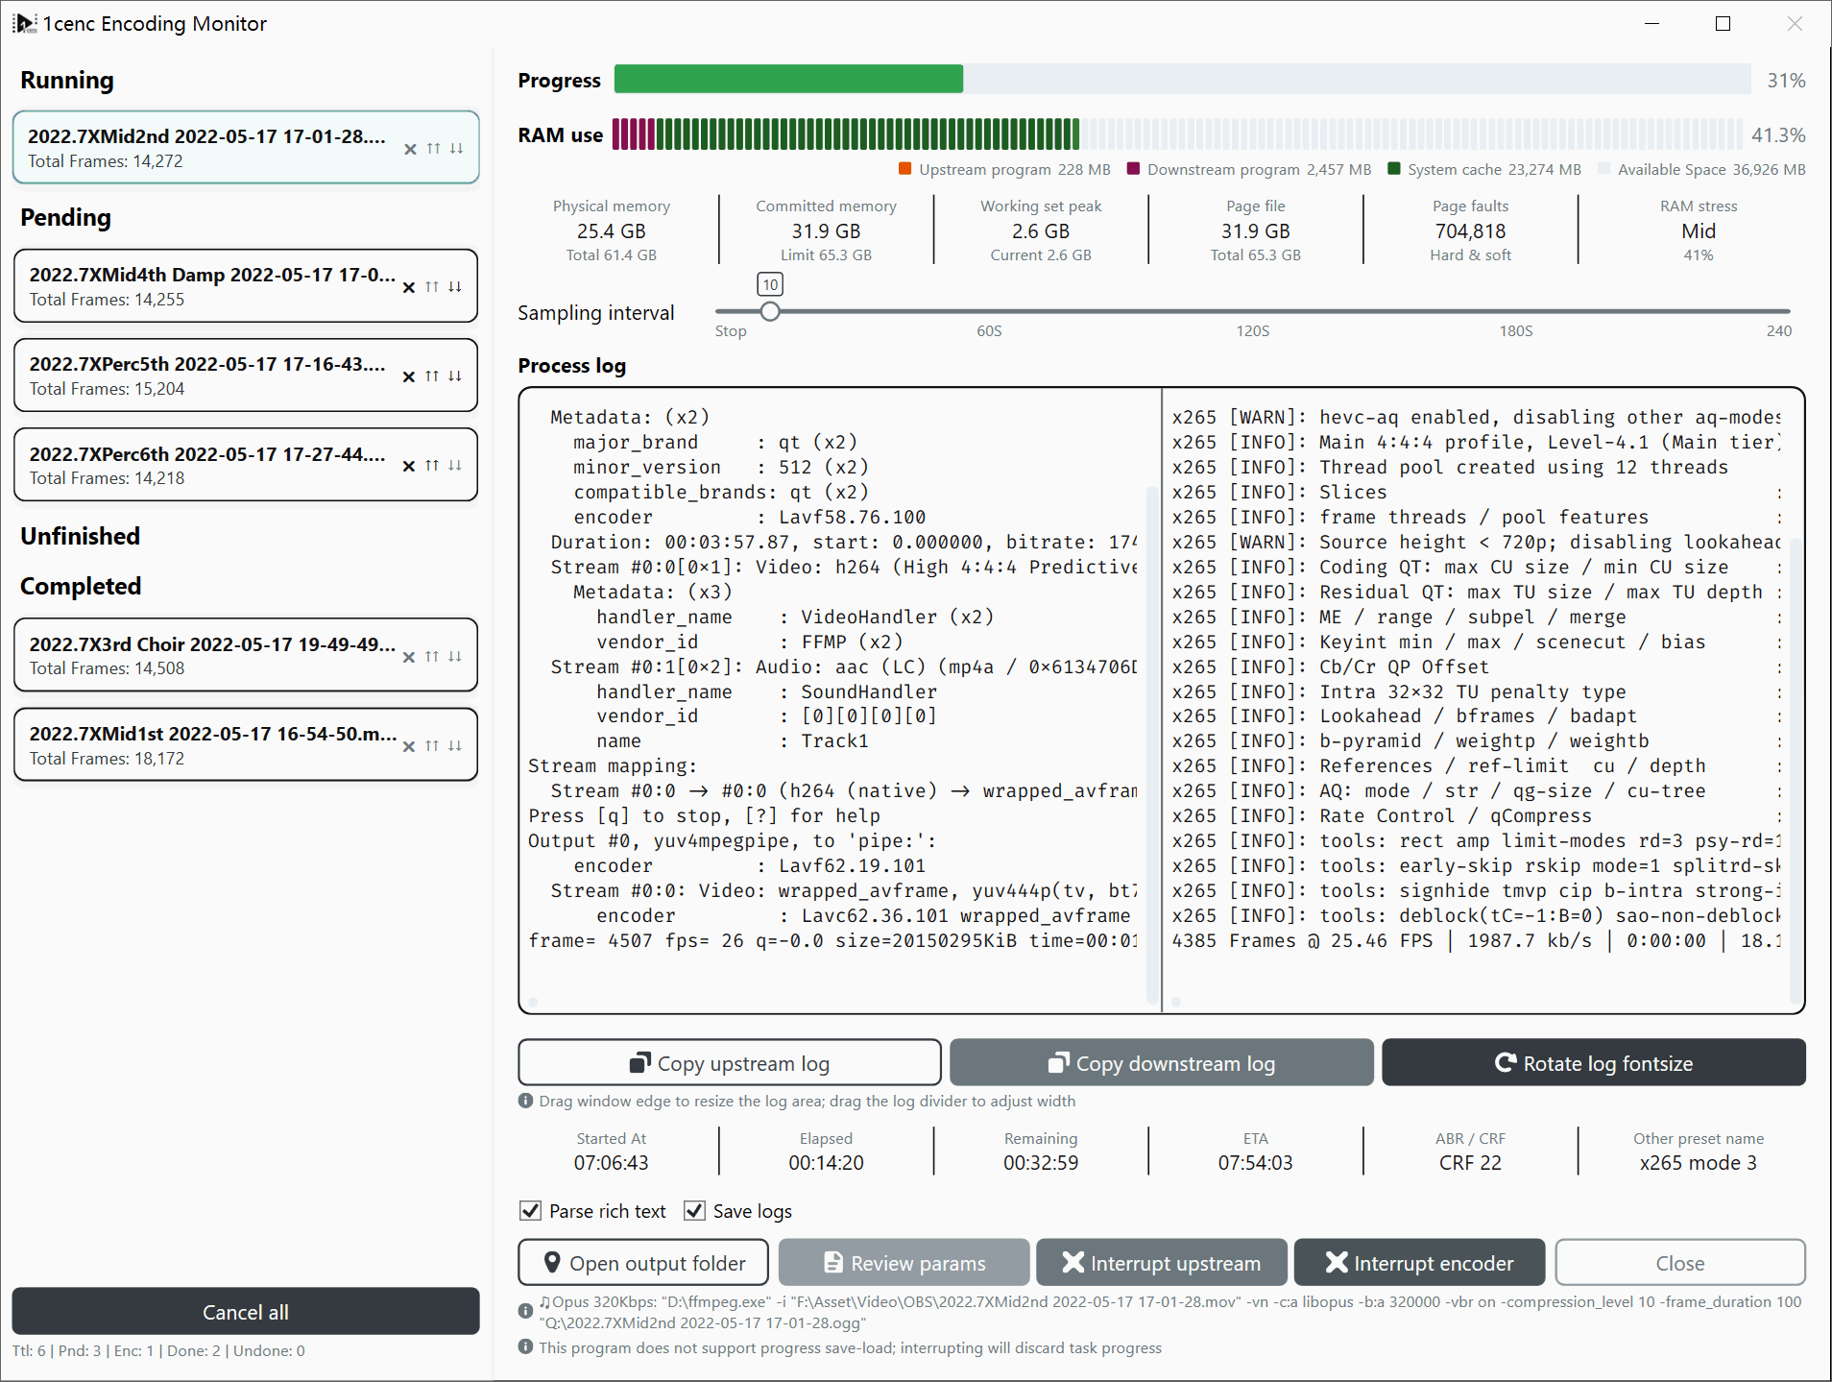This screenshot has width=1832, height=1382.
Task: Copy the upstream log
Action: 730,1063
